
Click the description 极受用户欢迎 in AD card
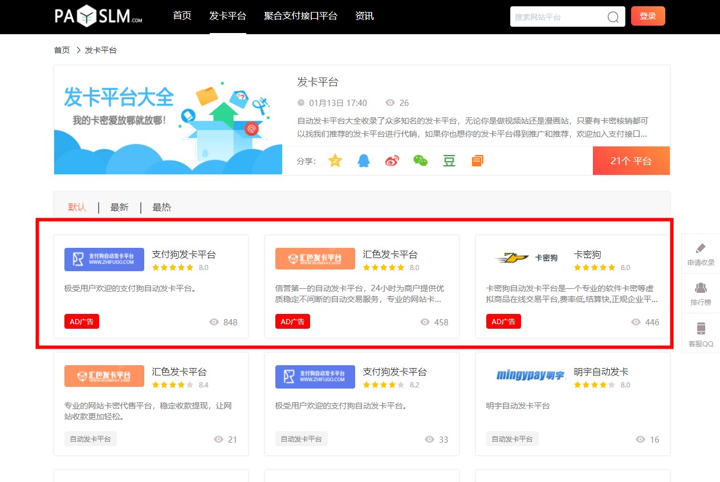[x=130, y=288]
